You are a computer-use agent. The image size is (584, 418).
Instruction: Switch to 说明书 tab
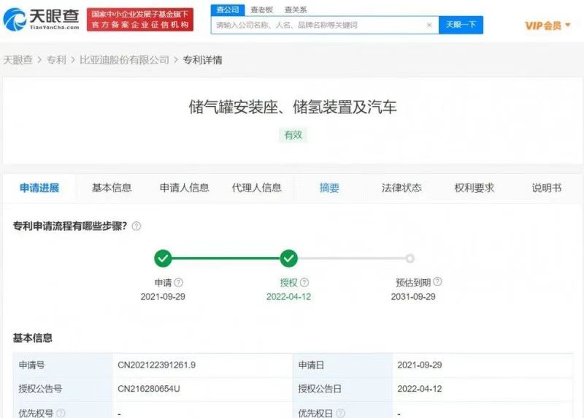[546, 188]
